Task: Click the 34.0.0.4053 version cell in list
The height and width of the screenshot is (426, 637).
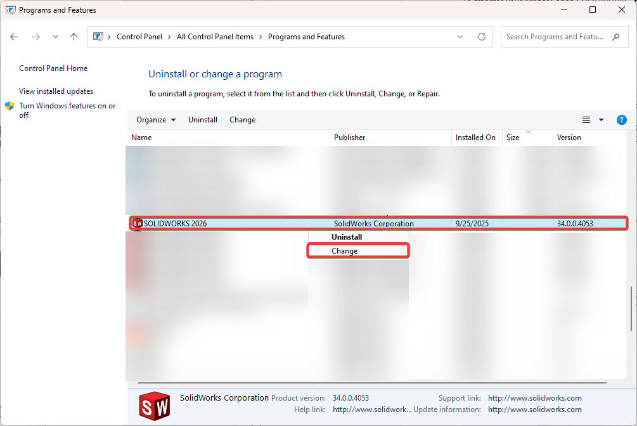Action: pyautogui.click(x=575, y=224)
